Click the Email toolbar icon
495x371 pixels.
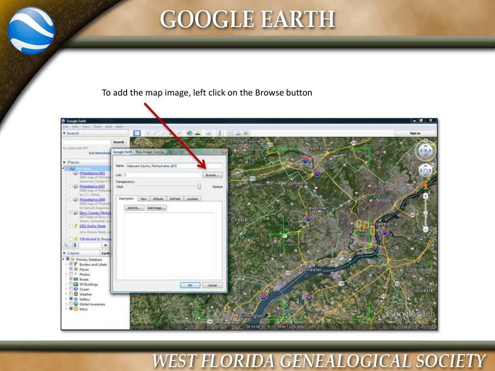tap(231, 133)
